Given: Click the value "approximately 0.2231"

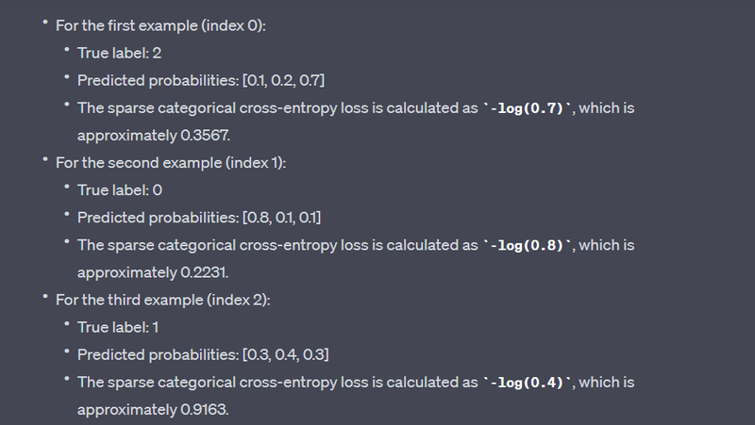Looking at the screenshot, I should click(153, 272).
